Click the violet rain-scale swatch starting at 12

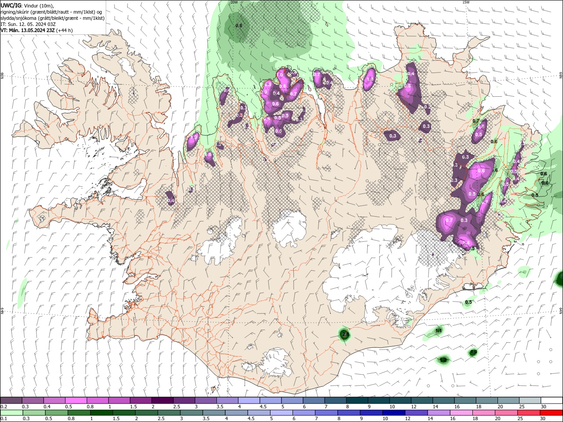[416, 413]
